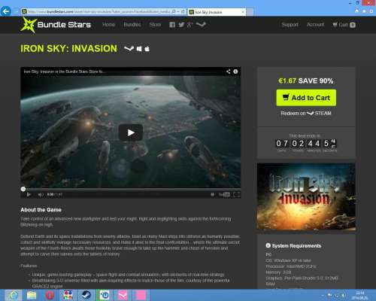Screen dimensions: 376x301
Task: Open the Bundle Stars Facebook page icon
Action: (172, 25)
